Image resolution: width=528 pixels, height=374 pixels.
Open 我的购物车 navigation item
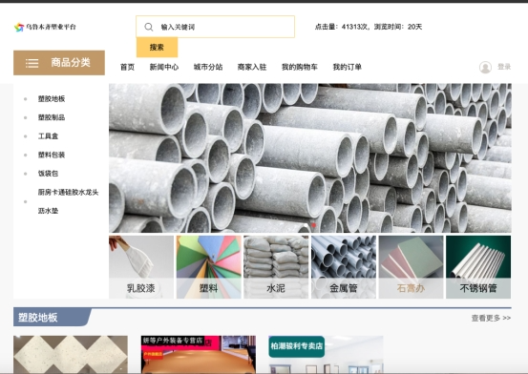300,67
